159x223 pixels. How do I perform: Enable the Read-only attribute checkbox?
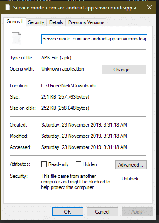coord(44,164)
